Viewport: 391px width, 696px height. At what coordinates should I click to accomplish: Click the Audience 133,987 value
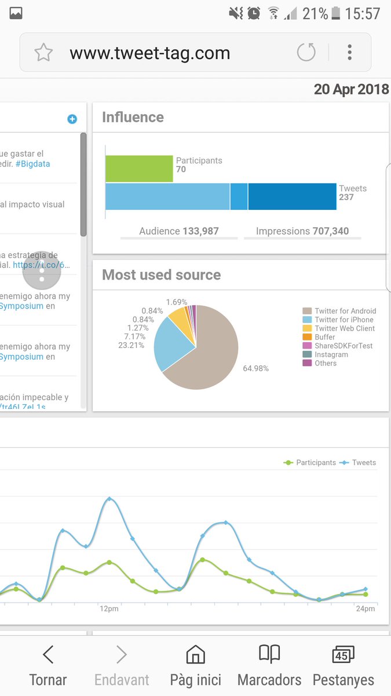pos(179,231)
